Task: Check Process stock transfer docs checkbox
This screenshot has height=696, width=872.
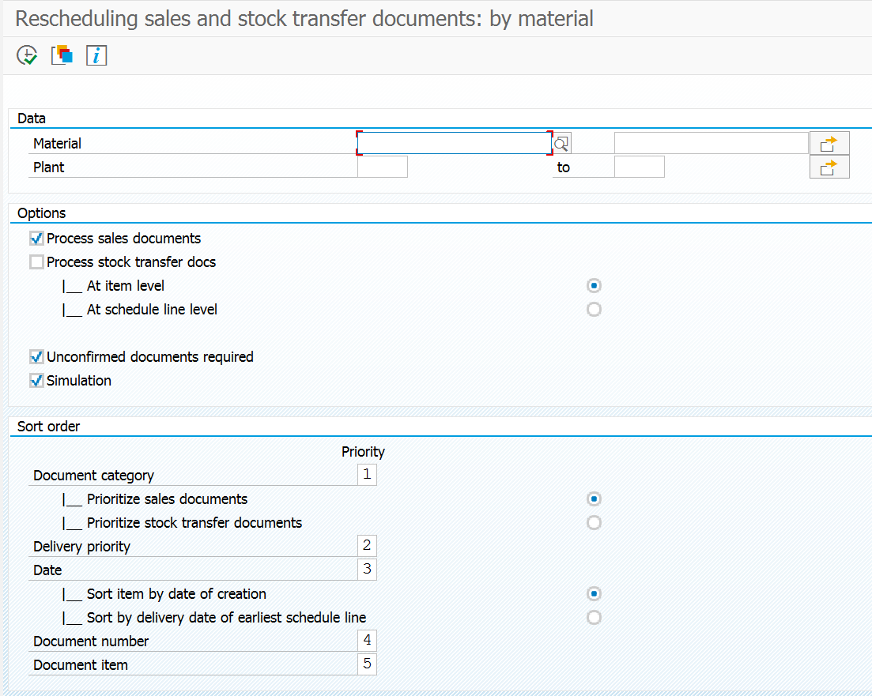Action: [x=36, y=261]
